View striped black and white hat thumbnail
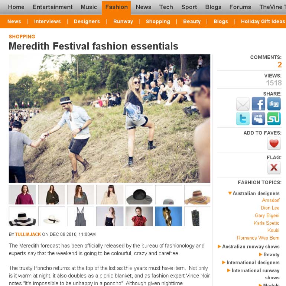This screenshot has height=286, width=286. [22, 216]
